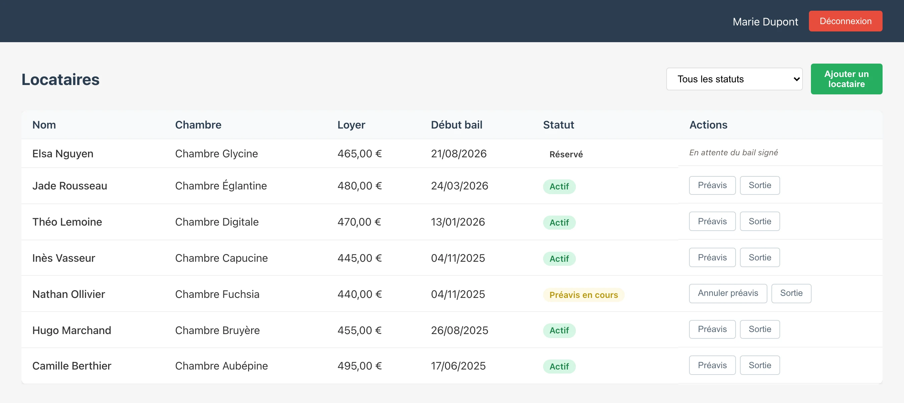Click the 26/08/2025 lease start date
Screen dimensions: 904x403
pyautogui.click(x=459, y=330)
